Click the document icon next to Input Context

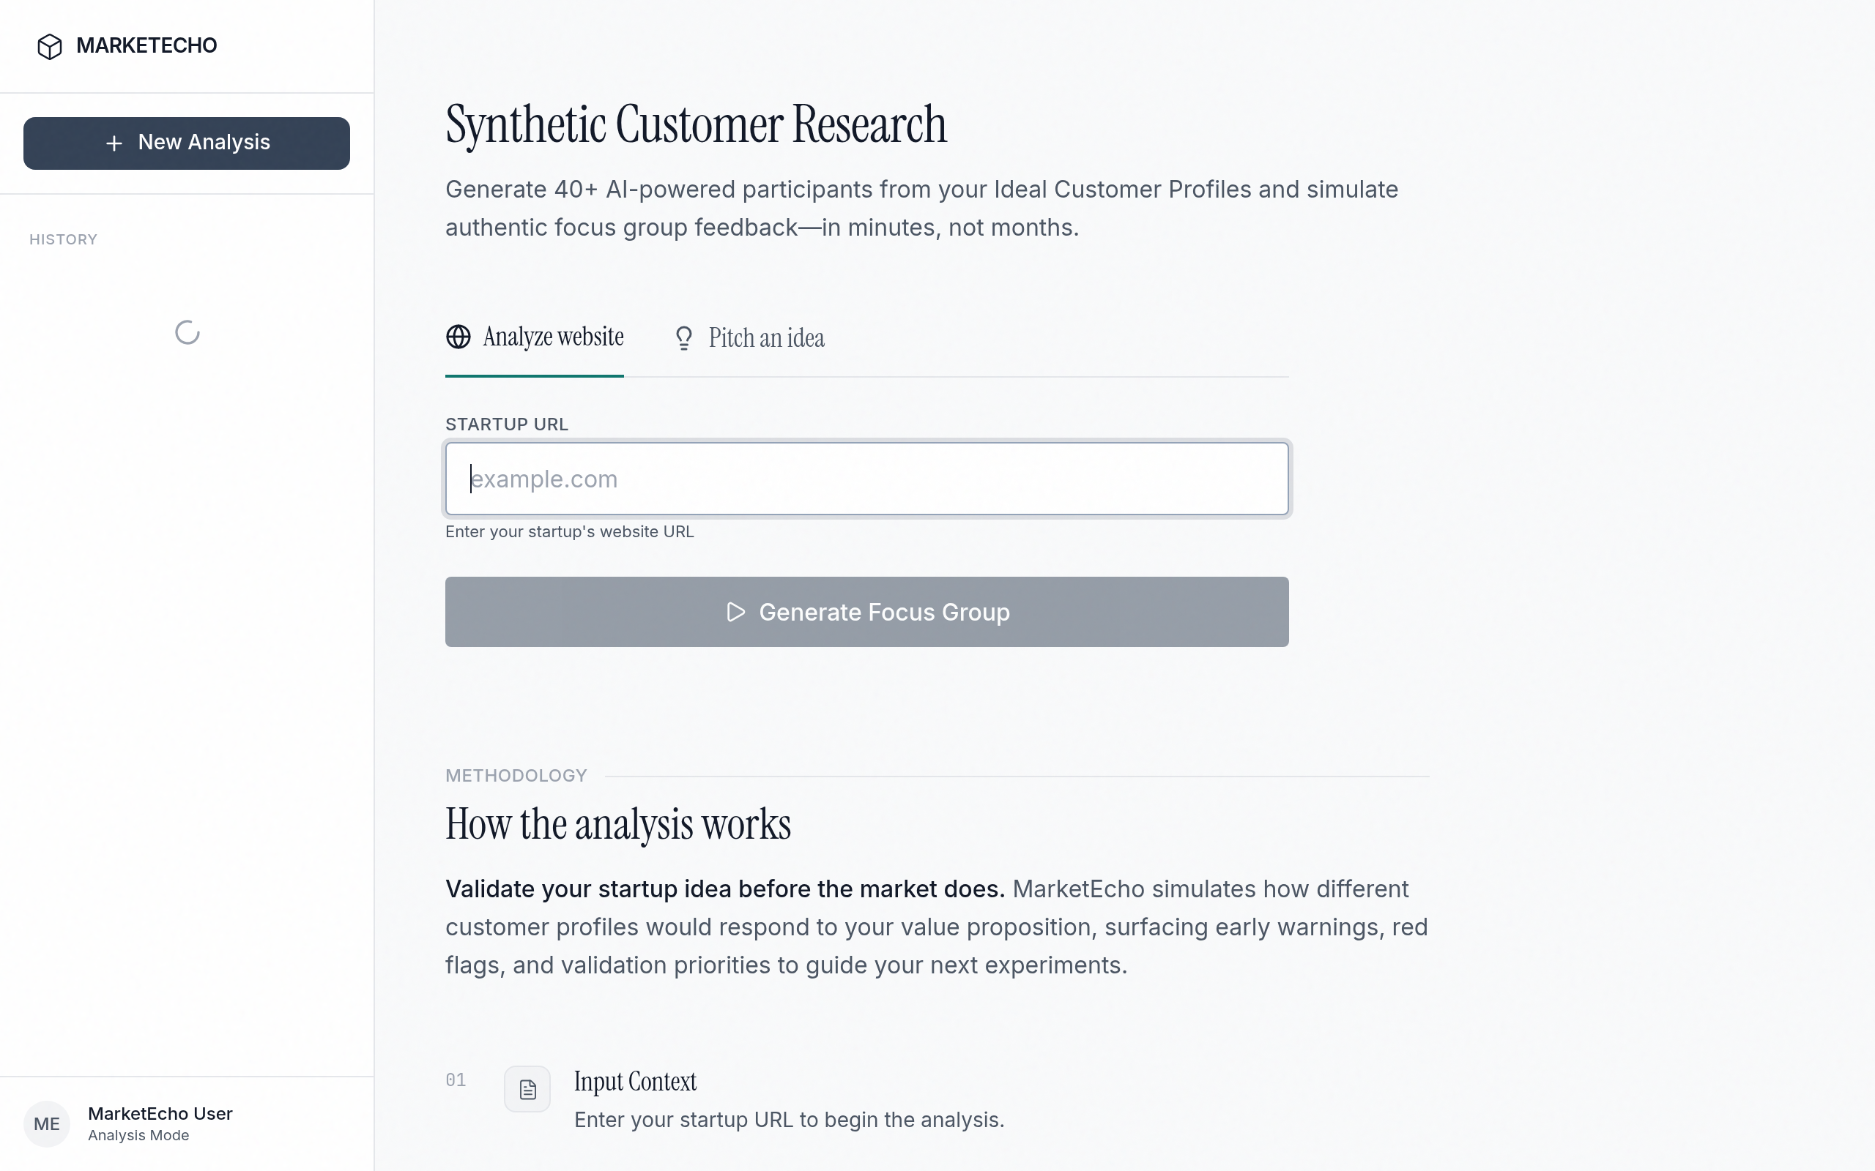point(527,1090)
